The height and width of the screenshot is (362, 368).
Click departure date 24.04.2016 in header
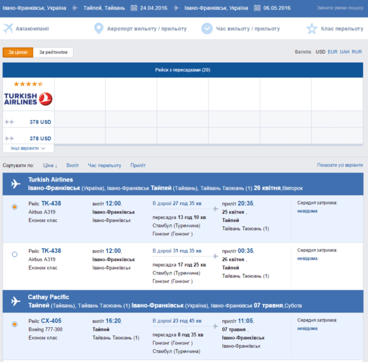click(154, 8)
